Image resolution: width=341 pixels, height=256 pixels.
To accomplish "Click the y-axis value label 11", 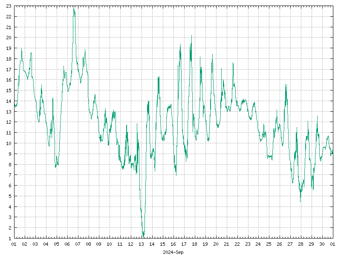I will click(x=9, y=133).
